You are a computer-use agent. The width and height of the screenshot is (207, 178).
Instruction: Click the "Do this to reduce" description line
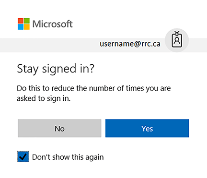pyautogui.click(x=94, y=88)
